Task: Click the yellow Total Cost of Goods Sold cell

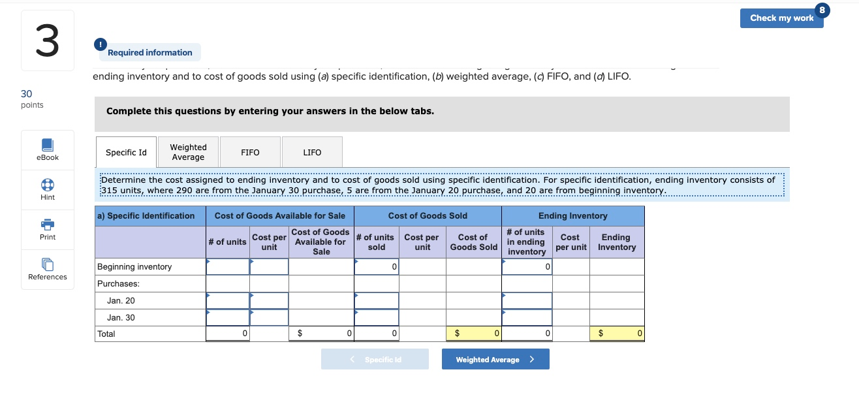Action: click(473, 333)
